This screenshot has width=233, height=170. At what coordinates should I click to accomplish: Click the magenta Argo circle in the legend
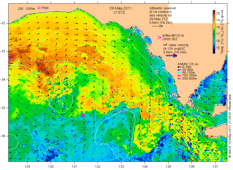click(x=39, y=8)
